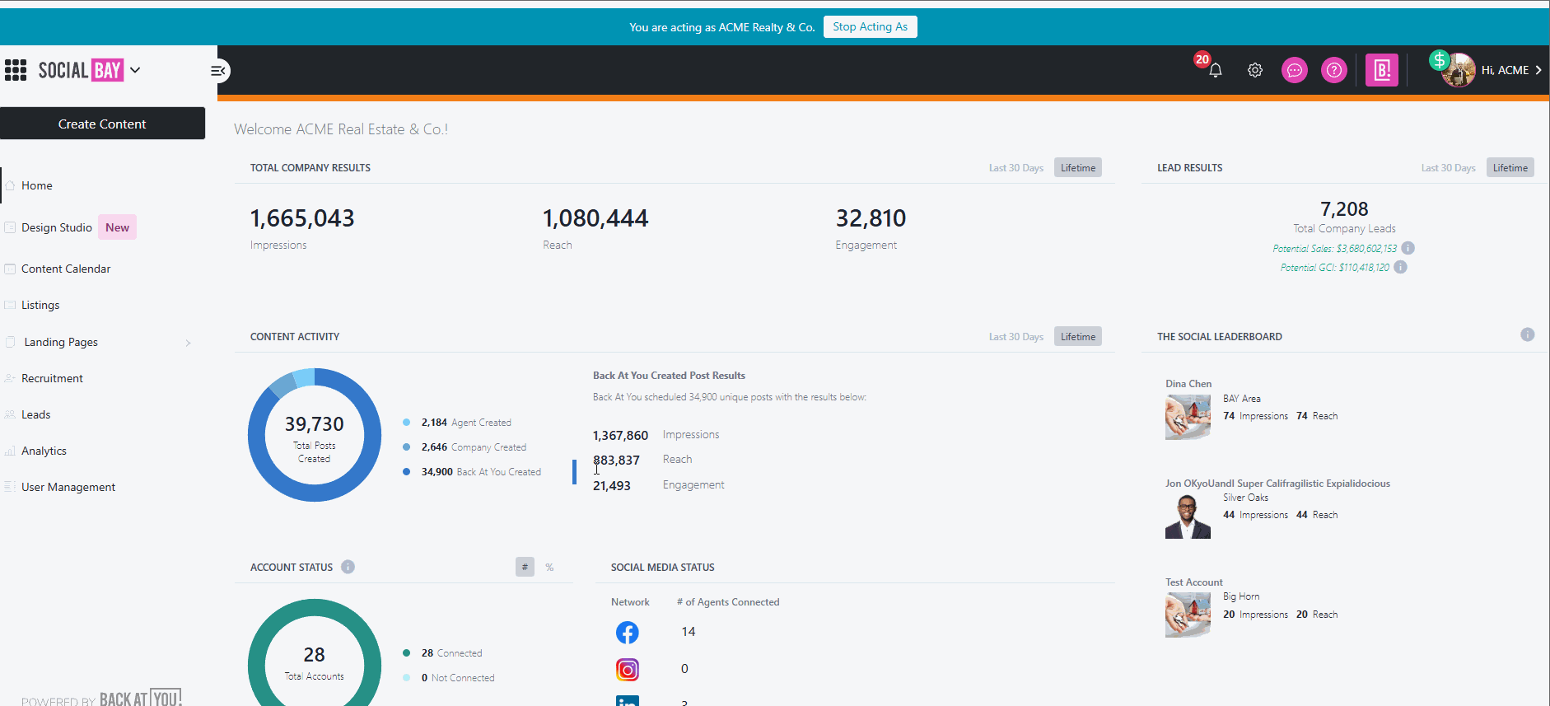This screenshot has width=1550, height=706.
Task: Collapse the sidebar with the menu toggle icon
Action: pyautogui.click(x=218, y=71)
